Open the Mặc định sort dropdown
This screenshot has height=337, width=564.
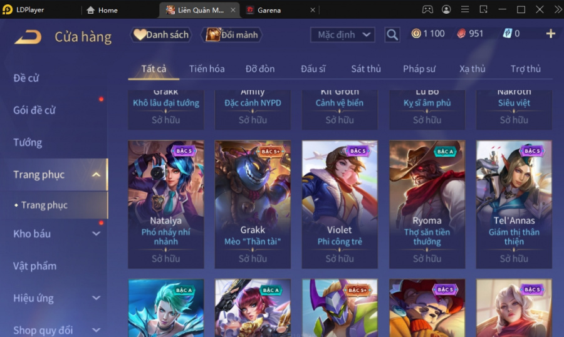coord(342,35)
